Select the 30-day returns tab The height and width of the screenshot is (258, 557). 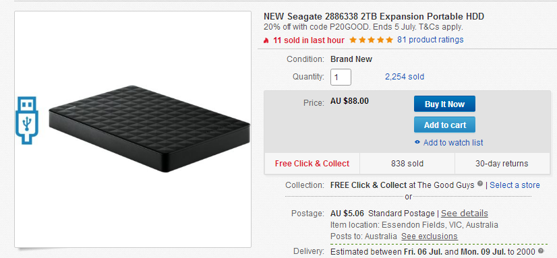[502, 164]
